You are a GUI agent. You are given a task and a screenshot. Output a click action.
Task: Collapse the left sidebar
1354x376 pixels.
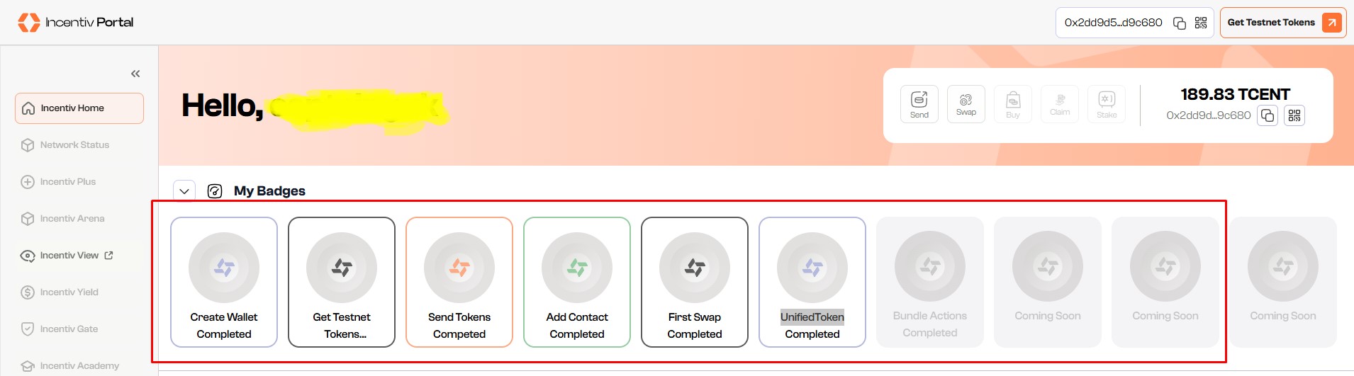135,74
